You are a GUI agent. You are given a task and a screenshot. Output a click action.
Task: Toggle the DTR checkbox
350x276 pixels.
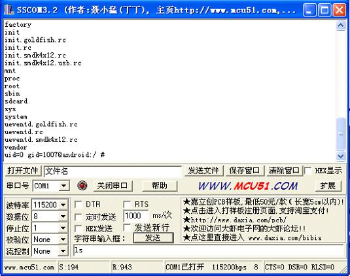(78, 204)
